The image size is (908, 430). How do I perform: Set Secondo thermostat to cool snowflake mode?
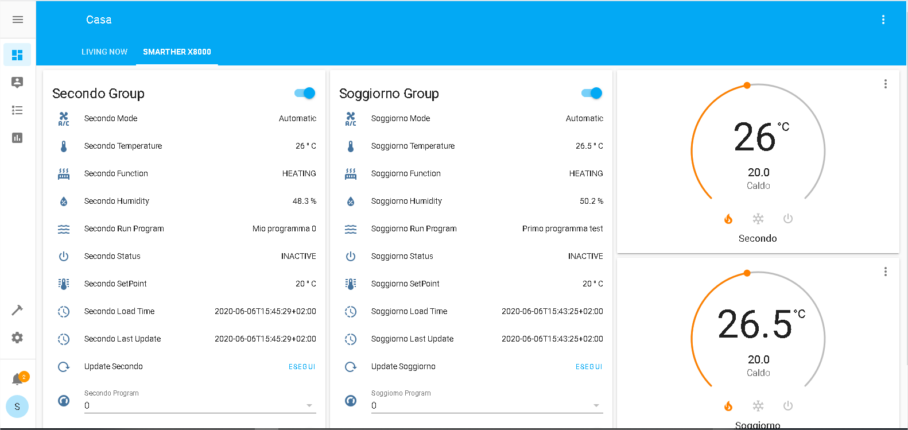758,219
